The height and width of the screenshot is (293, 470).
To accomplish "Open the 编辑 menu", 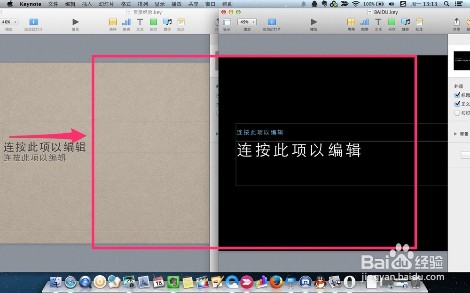I will click(70, 4).
